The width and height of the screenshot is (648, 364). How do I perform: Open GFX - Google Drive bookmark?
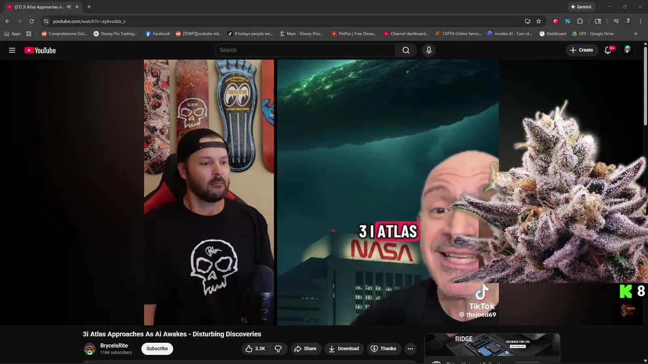point(593,34)
